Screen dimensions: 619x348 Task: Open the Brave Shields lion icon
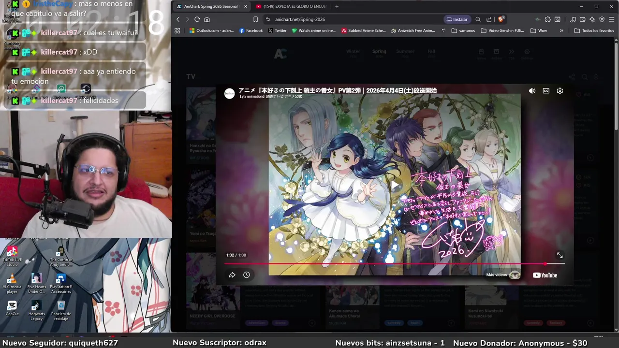(x=501, y=19)
